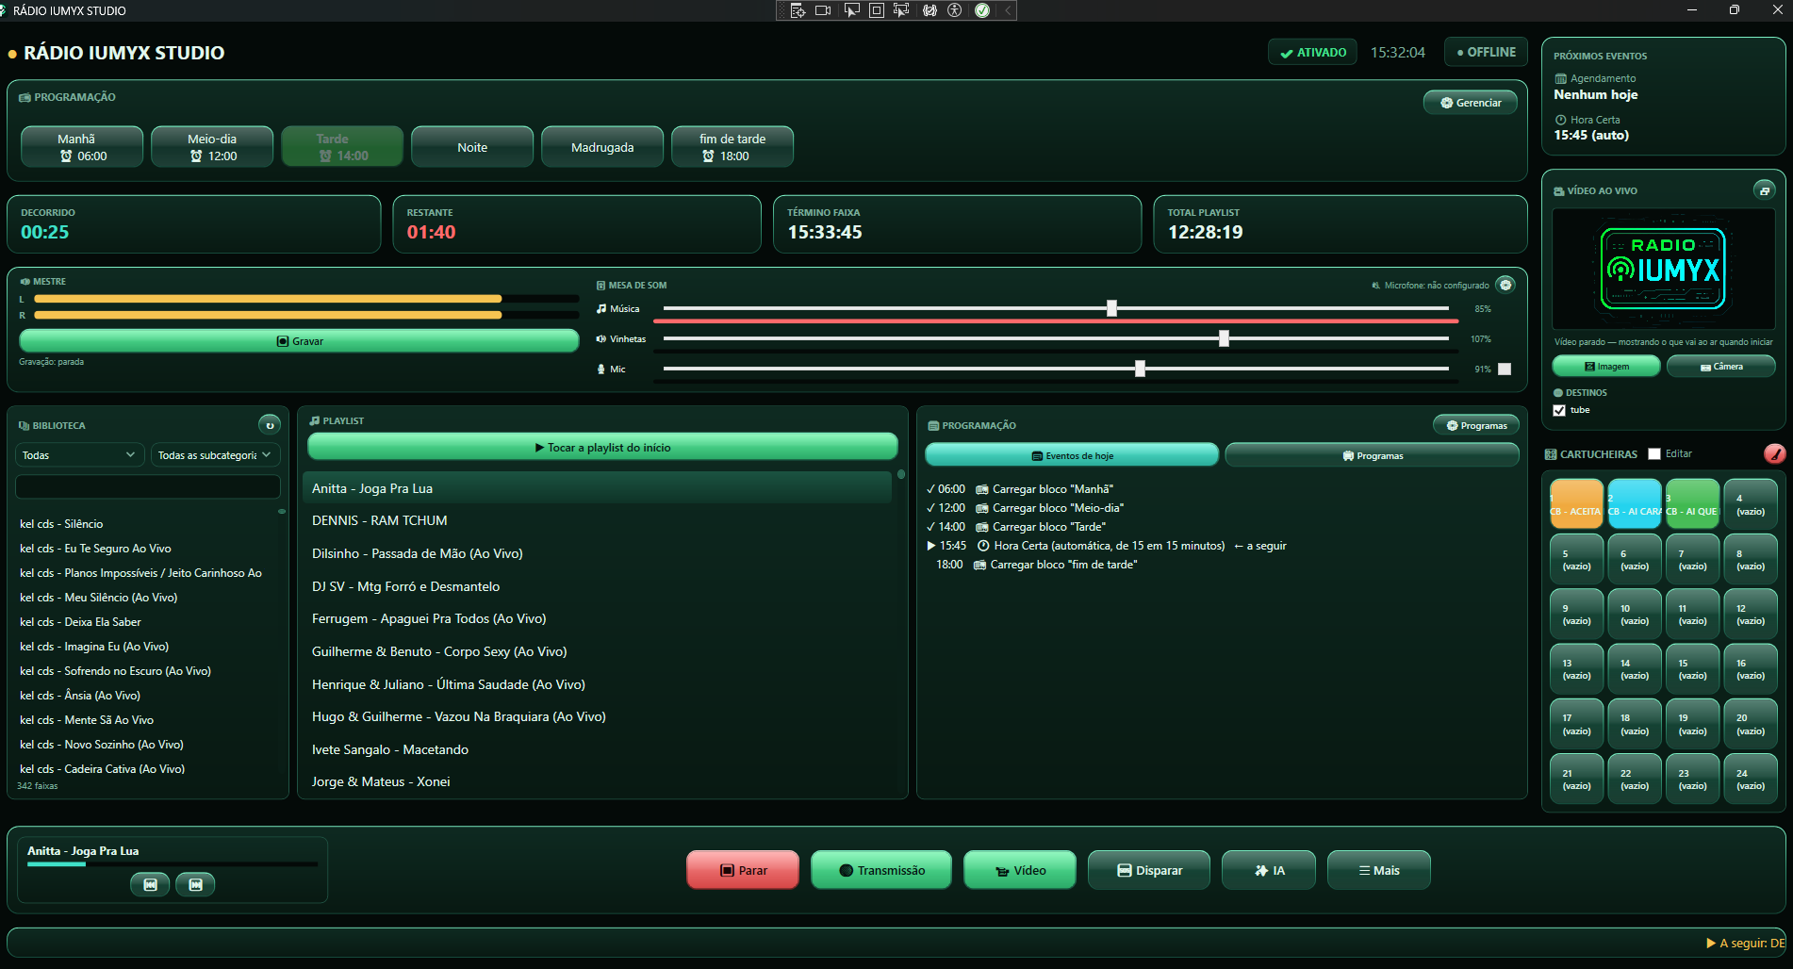Pop out the Vídeo ao Vivo panel
This screenshot has height=969, width=1793.
tap(1764, 190)
